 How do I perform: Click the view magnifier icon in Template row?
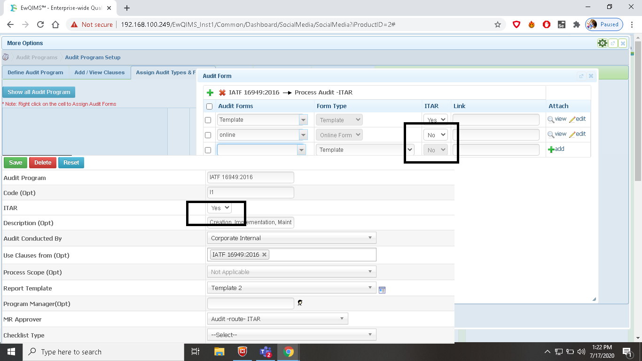(551, 119)
